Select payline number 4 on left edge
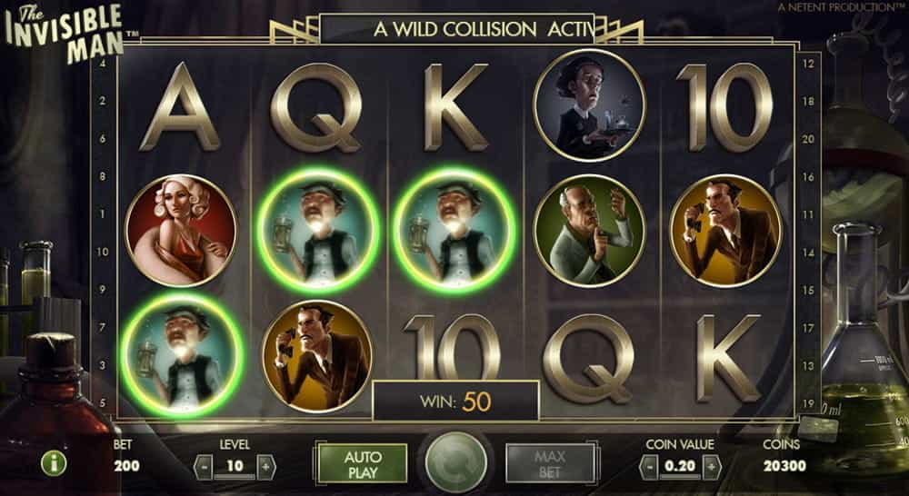The image size is (909, 496). click(103, 64)
